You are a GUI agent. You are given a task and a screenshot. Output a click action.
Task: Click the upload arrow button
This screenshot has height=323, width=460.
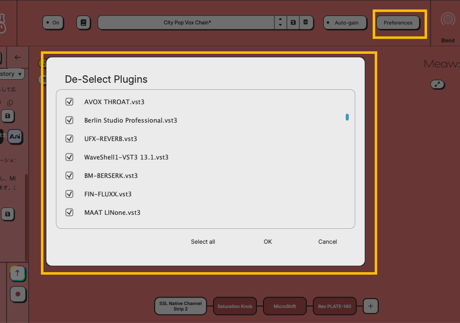click(x=17, y=273)
